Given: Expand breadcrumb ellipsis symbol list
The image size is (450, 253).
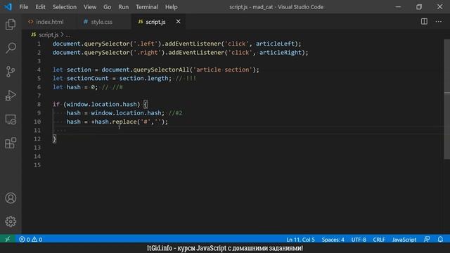Looking at the screenshot, I should point(67,35).
